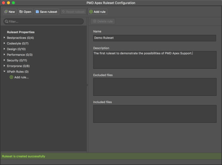Screen dimensions: 222x165
Task: Click the green plus icon in the Add rule toolbar button
Action: coord(91,12)
